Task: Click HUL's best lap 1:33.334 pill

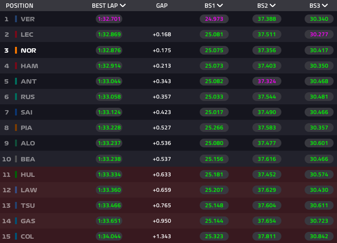Action: click(109, 174)
